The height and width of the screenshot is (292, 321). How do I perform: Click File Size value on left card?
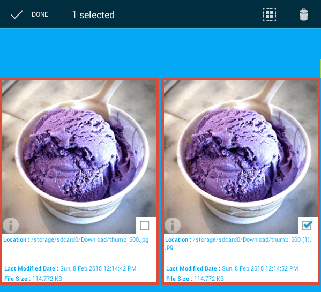click(47, 279)
